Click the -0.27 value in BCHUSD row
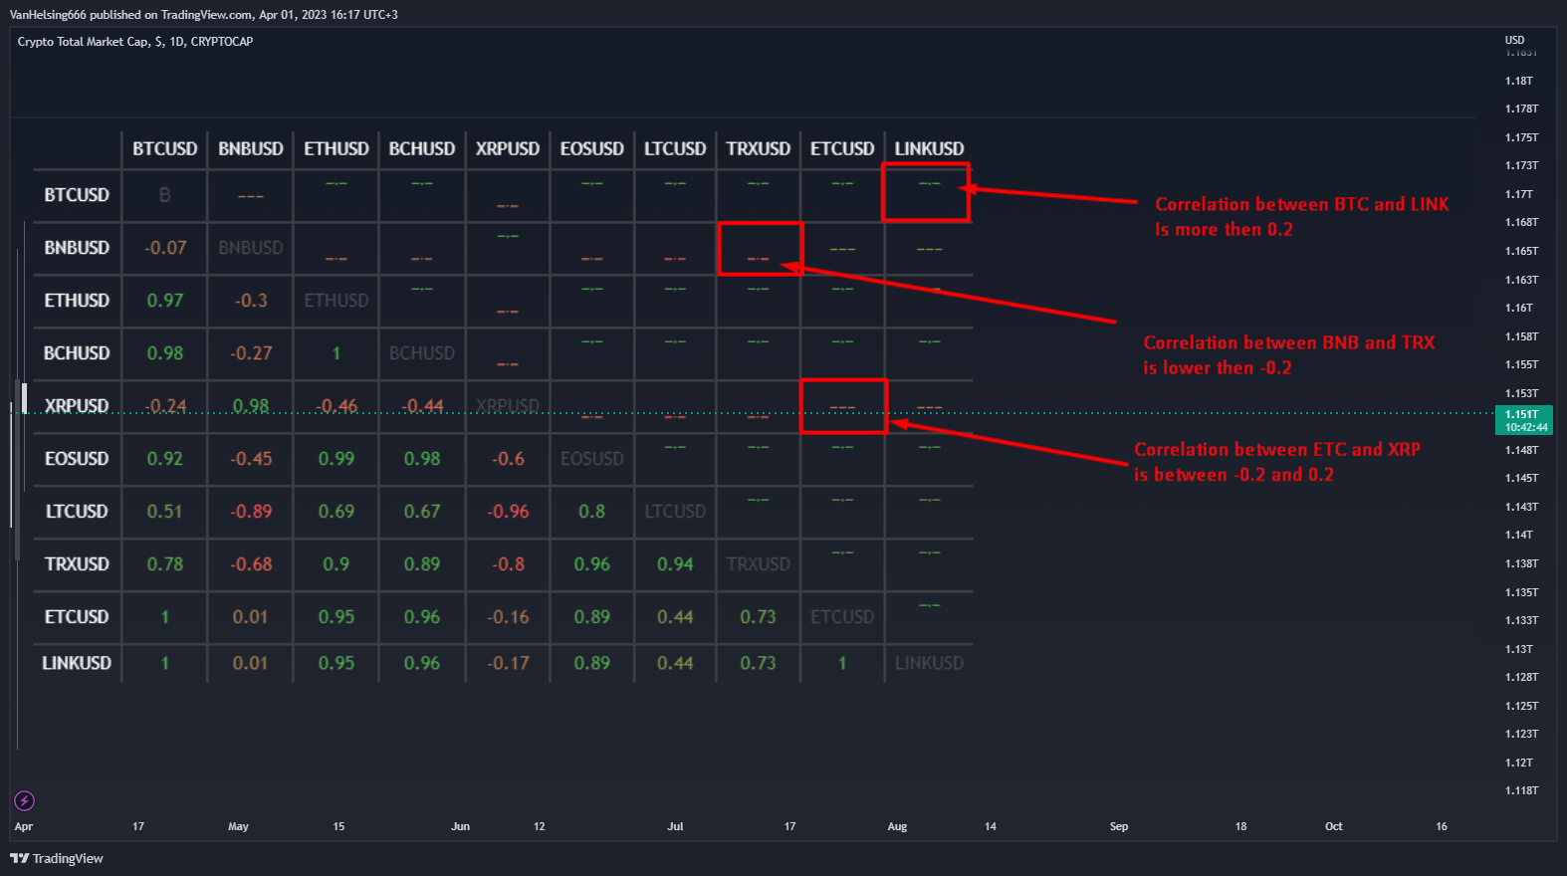 251,353
